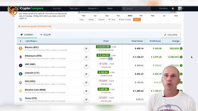Click the 2,108.41% change value
Viewport: 198px width, 111px height.
(173, 57)
